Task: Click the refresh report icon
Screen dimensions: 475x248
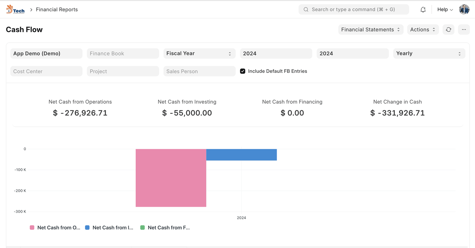Action: coord(448,29)
